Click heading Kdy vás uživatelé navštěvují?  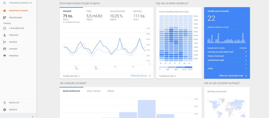pos(172,3)
